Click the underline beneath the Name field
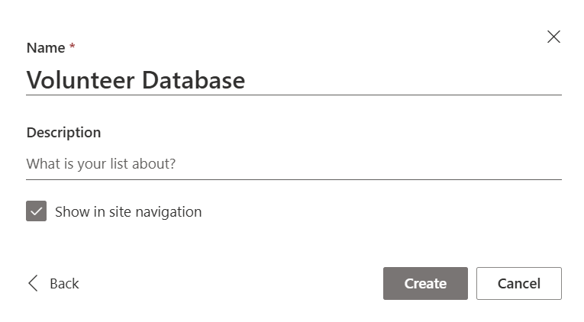Viewport: 584px width, 322px height. [x=294, y=95]
